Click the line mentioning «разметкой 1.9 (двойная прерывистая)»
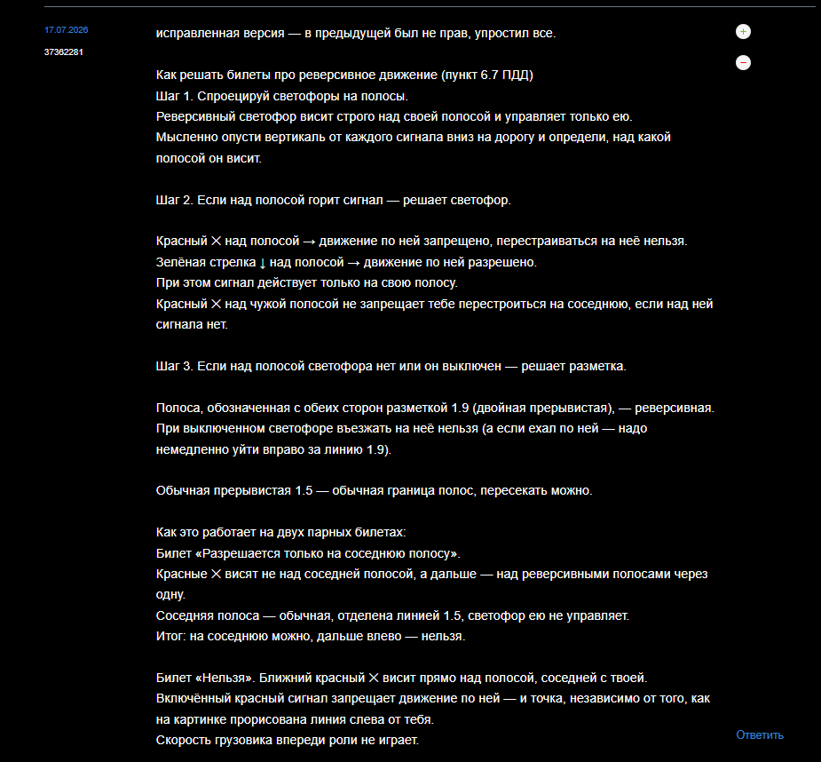This screenshot has height=762, width=821. 435,408
